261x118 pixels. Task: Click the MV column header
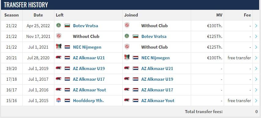219,15
